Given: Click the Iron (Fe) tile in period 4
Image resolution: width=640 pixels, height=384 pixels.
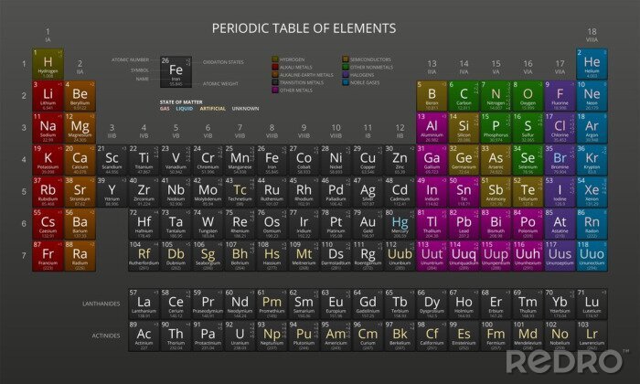Looking at the screenshot, I should 272,160.
